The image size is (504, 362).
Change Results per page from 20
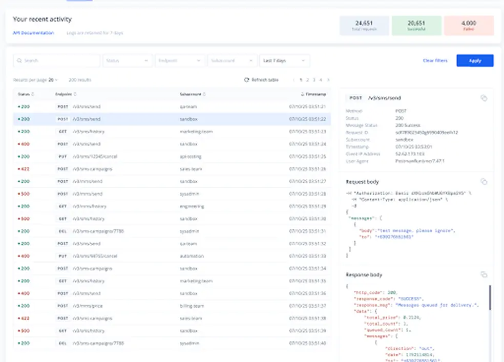[x=53, y=80]
